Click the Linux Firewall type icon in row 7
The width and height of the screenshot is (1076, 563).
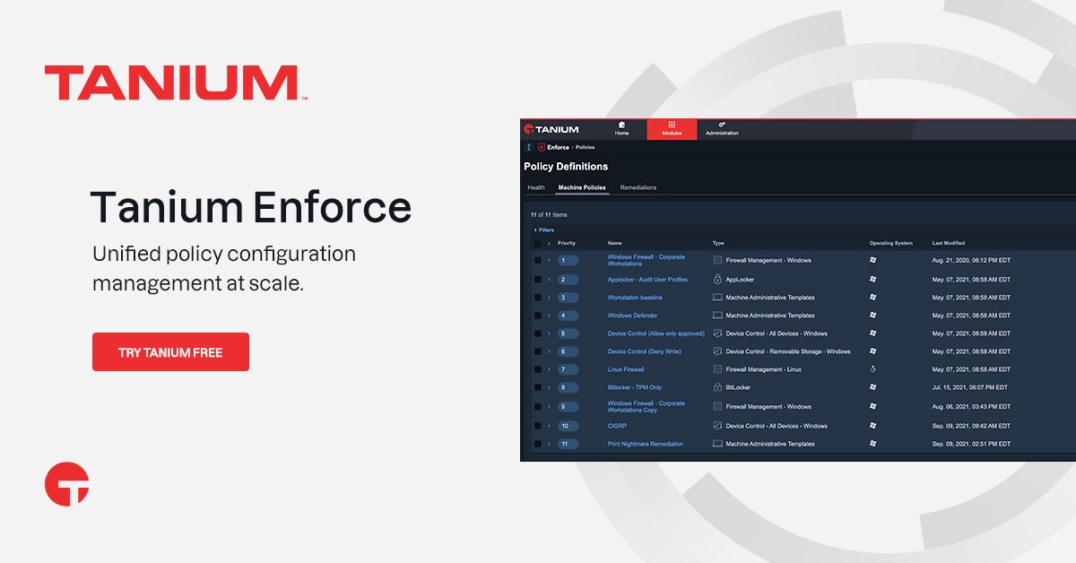717,368
